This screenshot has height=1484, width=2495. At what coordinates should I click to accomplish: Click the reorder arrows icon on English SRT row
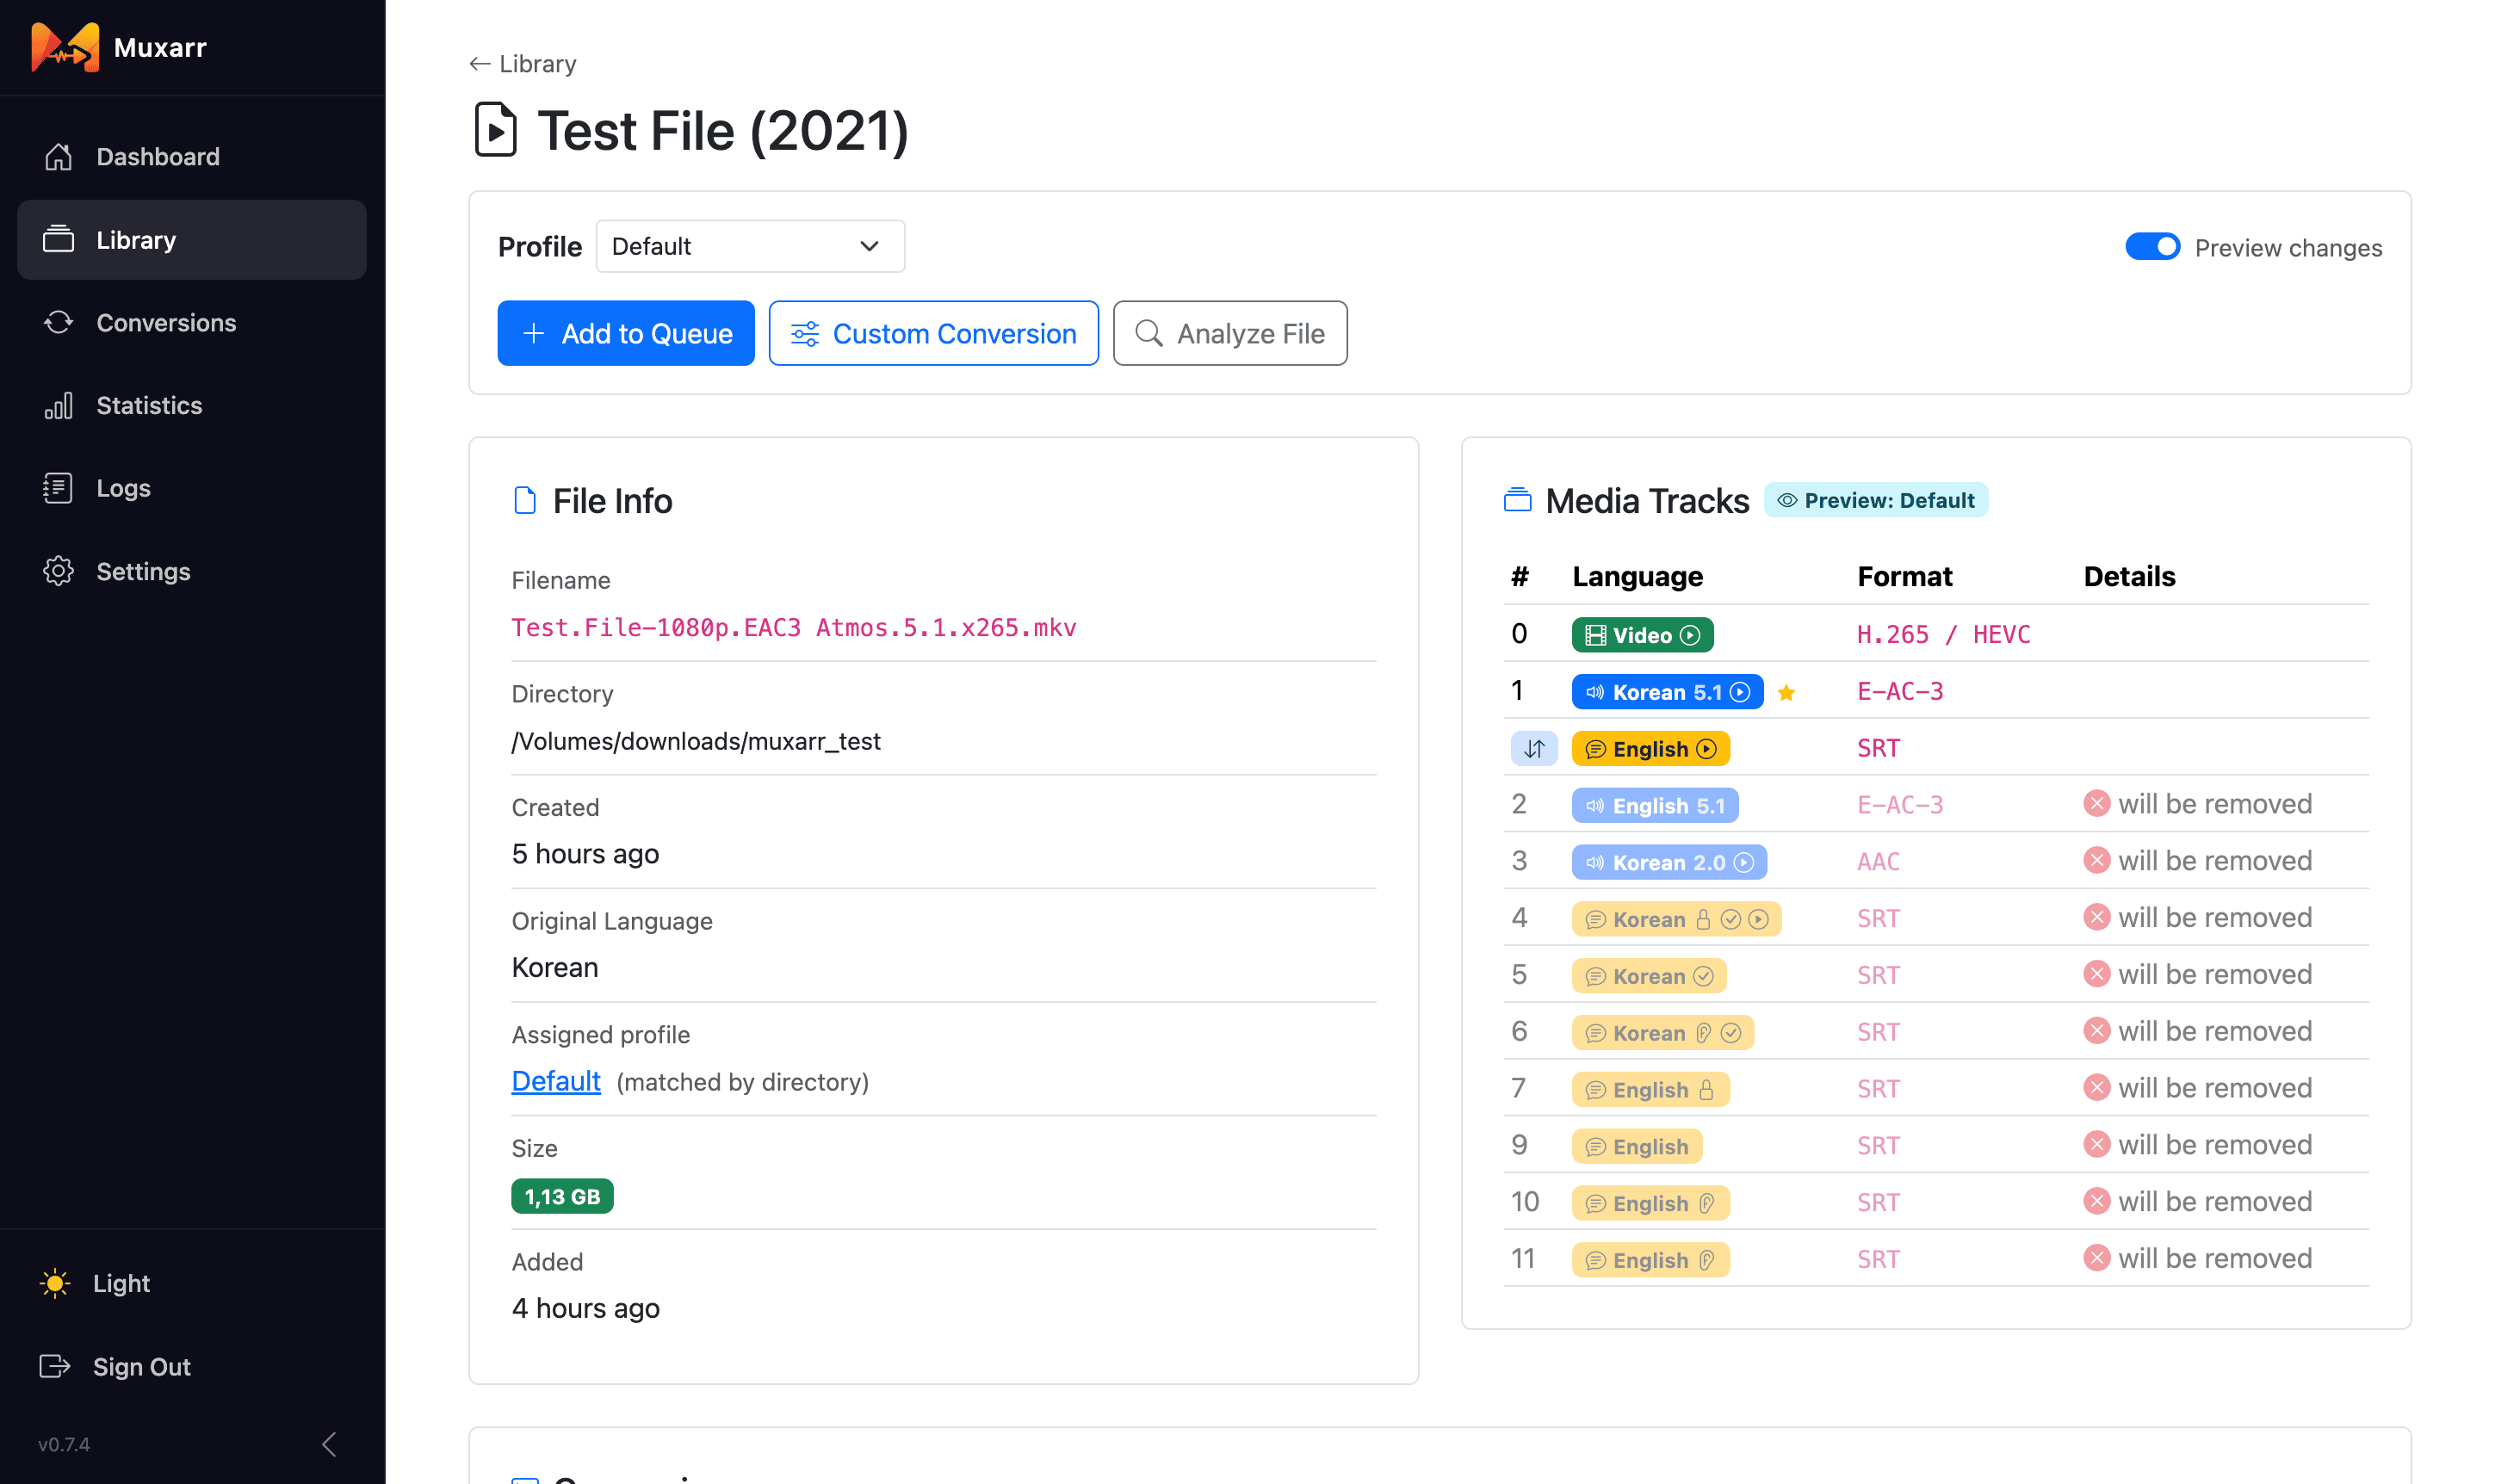(1533, 749)
